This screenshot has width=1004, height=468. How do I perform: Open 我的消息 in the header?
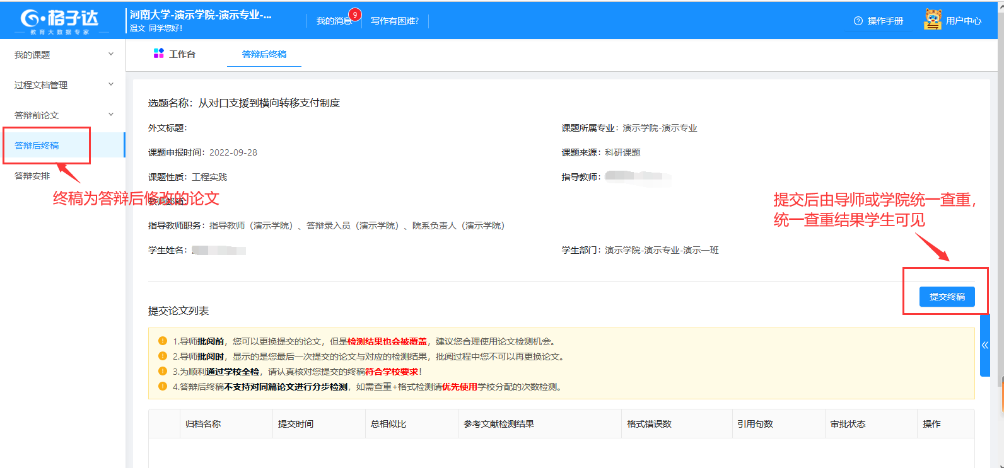tap(334, 21)
